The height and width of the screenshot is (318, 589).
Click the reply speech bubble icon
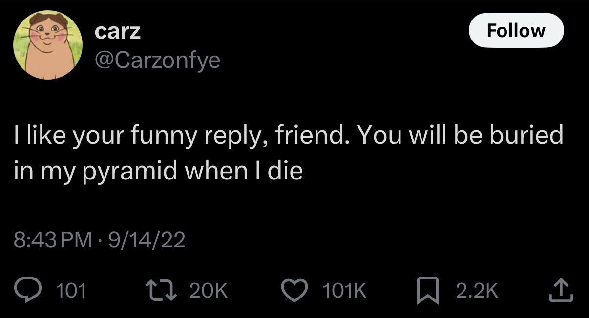[31, 291]
